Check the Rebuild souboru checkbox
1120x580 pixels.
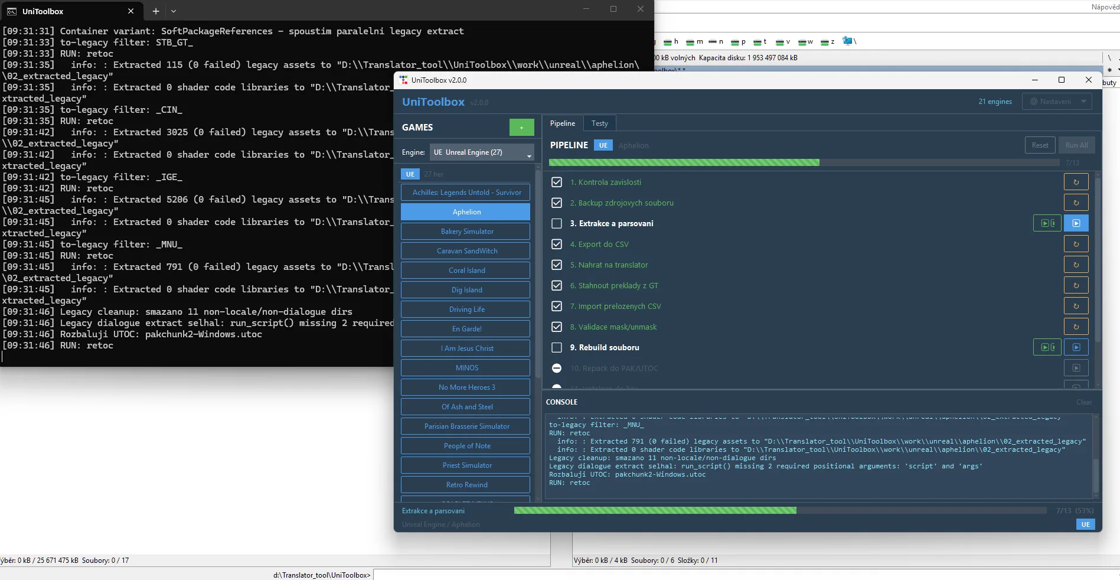[x=556, y=347]
